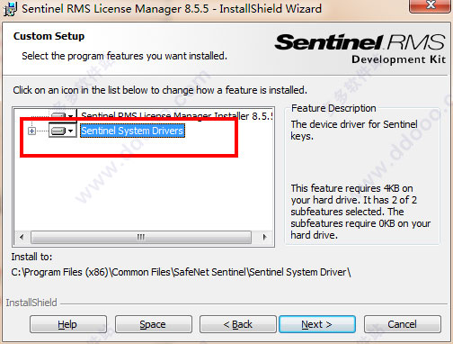Cancel the installation wizard
453x344 pixels.
coord(402,324)
